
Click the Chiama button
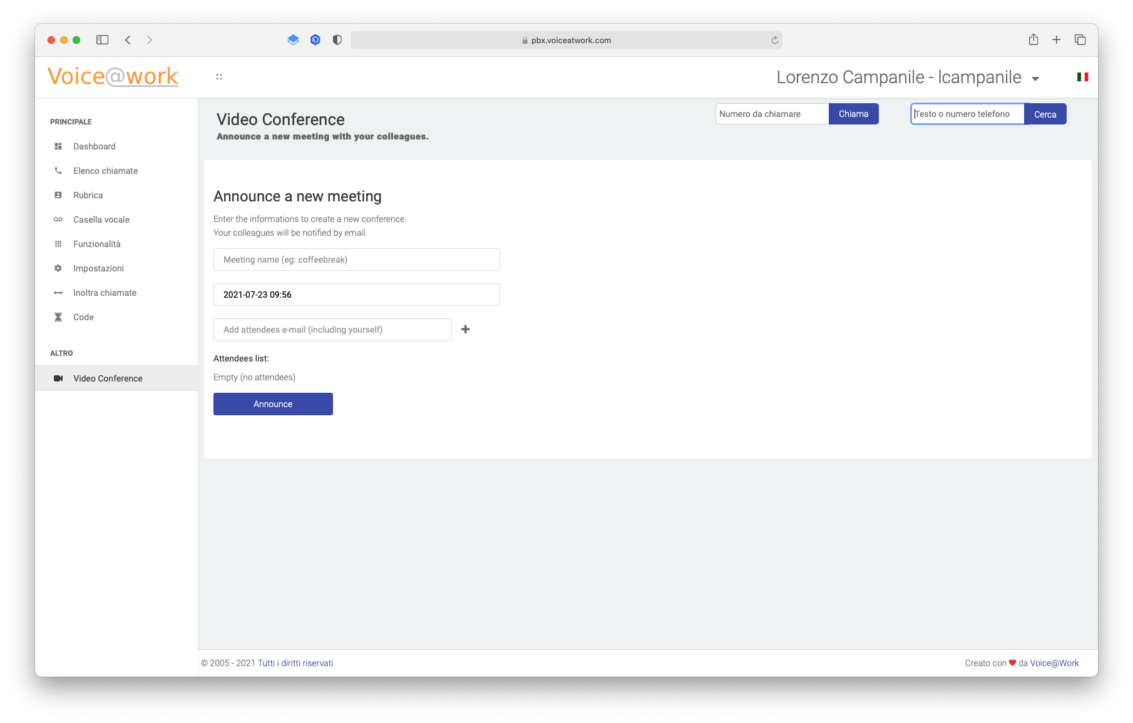tap(854, 114)
